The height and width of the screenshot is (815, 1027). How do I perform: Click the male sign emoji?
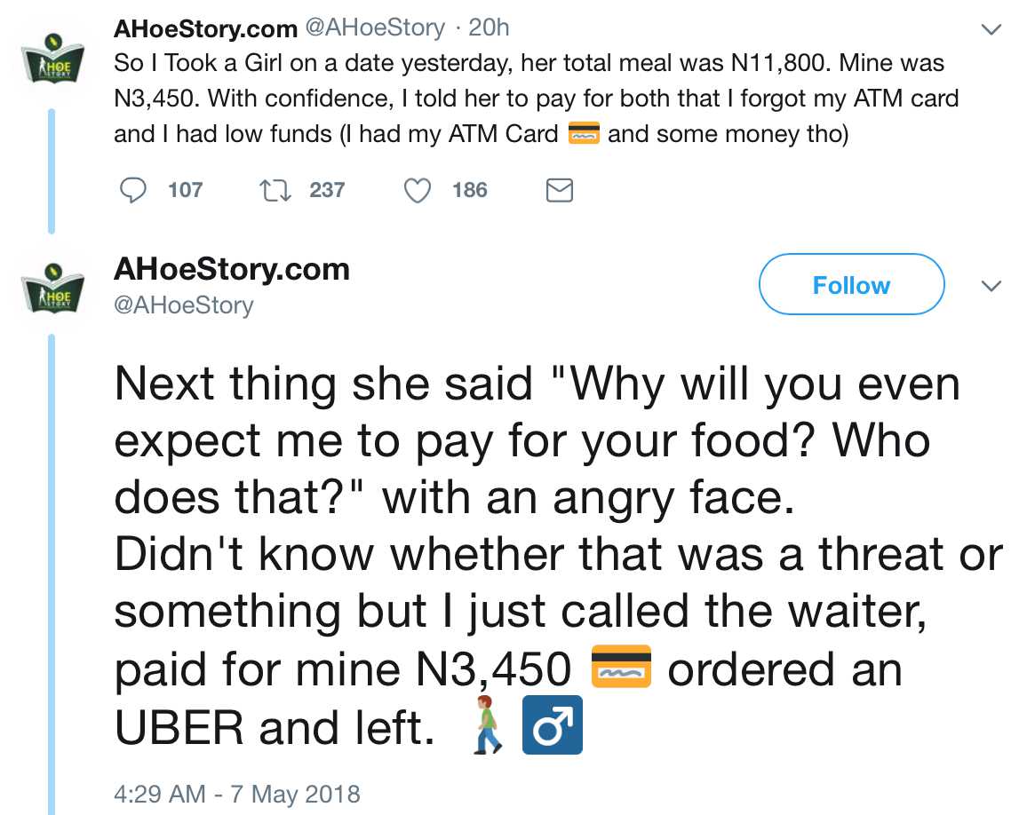pos(552,725)
